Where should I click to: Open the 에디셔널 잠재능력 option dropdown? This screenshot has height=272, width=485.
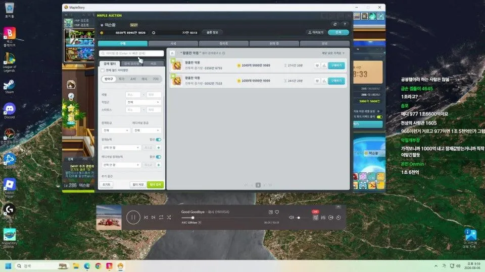tap(121, 165)
